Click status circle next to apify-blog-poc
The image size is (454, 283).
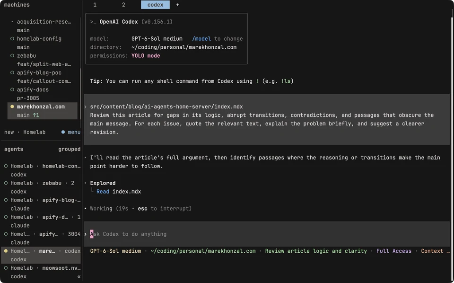click(12, 73)
